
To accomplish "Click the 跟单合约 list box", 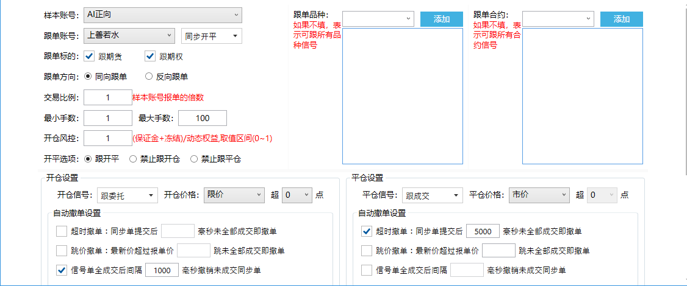I will point(583,96).
